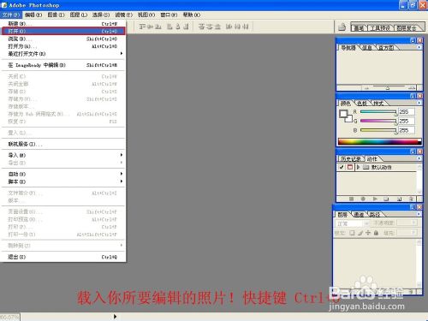Screen dimensions: 428x321
Task: Click the distribute right edges icon
Action: [x=246, y=27]
